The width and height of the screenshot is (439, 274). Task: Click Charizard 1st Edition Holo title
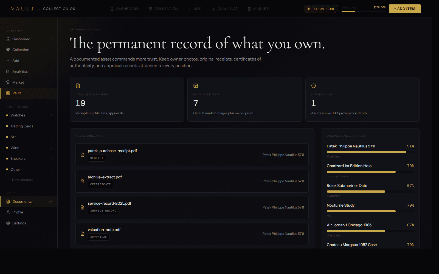coord(349,166)
